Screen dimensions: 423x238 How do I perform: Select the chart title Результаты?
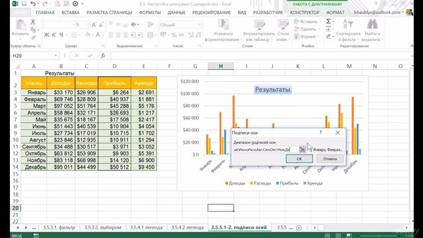click(272, 89)
